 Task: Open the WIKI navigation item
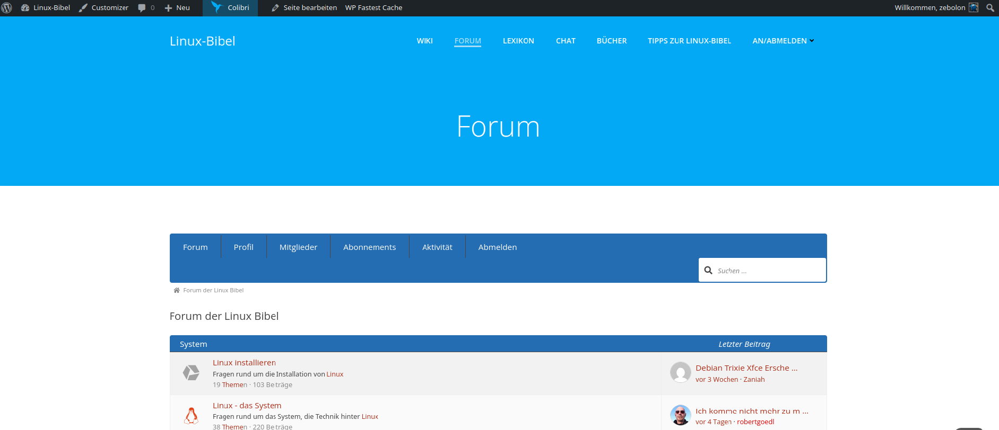click(424, 41)
